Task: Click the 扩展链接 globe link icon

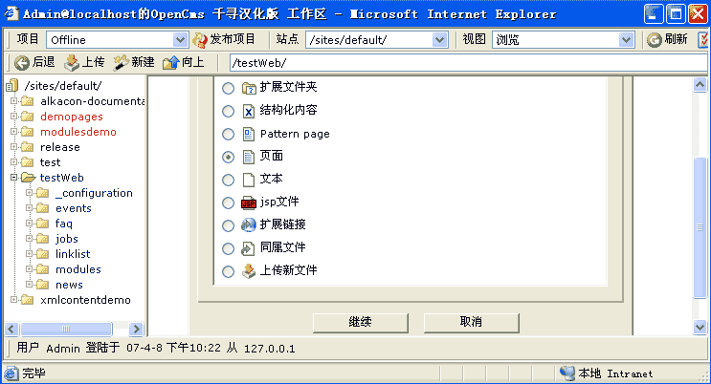Action: pos(249,225)
